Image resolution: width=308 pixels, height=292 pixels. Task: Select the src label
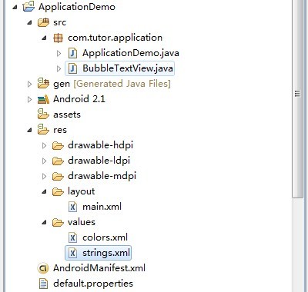[x=59, y=22]
